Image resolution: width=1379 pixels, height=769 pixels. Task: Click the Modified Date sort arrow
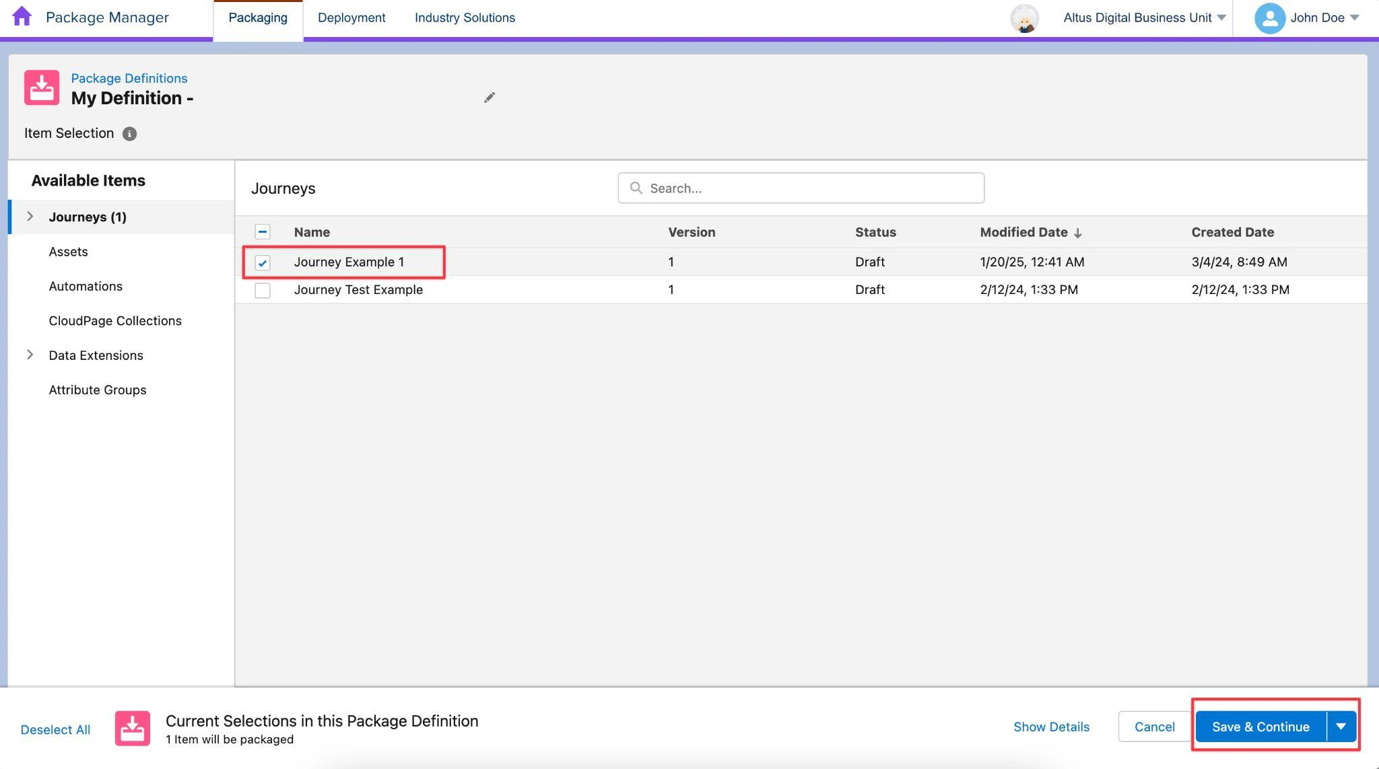point(1078,233)
